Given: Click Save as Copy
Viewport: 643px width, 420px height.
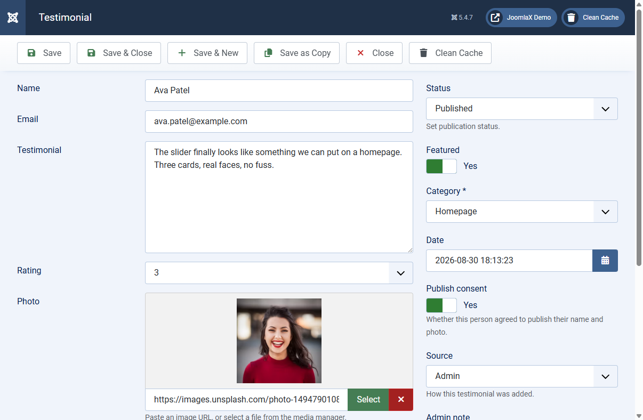Looking at the screenshot, I should coord(296,53).
